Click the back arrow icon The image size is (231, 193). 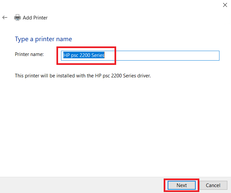coord(5,17)
